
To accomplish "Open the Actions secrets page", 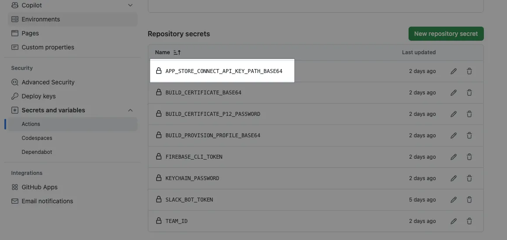I will pos(31,124).
